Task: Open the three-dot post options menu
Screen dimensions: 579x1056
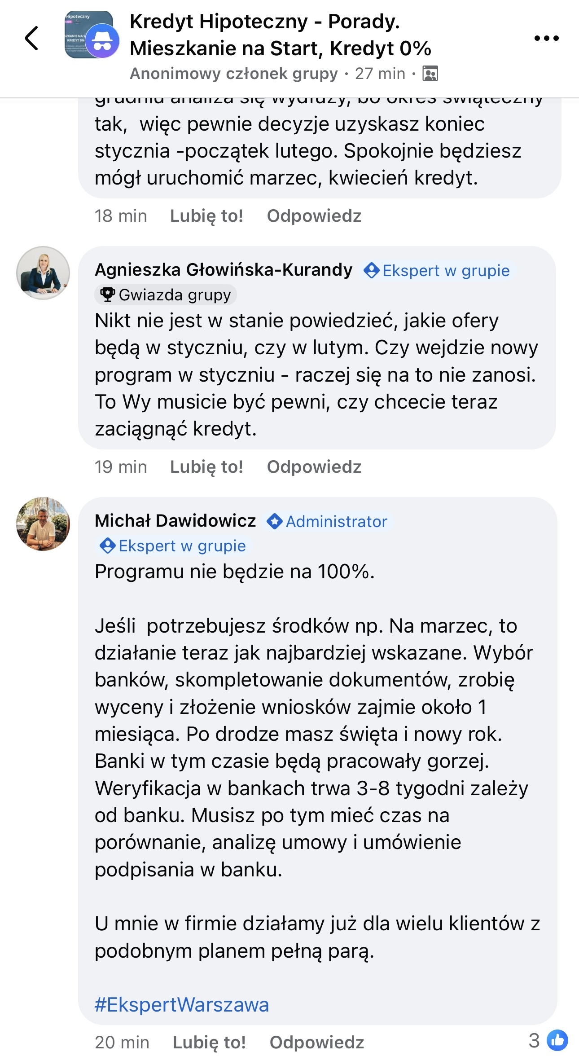Action: tap(546, 38)
